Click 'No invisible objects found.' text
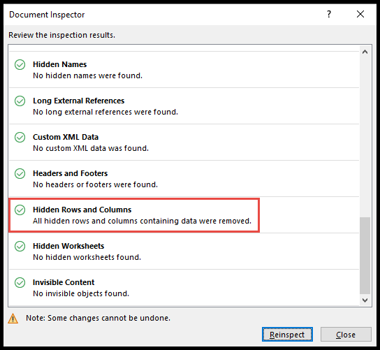 pyautogui.click(x=81, y=294)
